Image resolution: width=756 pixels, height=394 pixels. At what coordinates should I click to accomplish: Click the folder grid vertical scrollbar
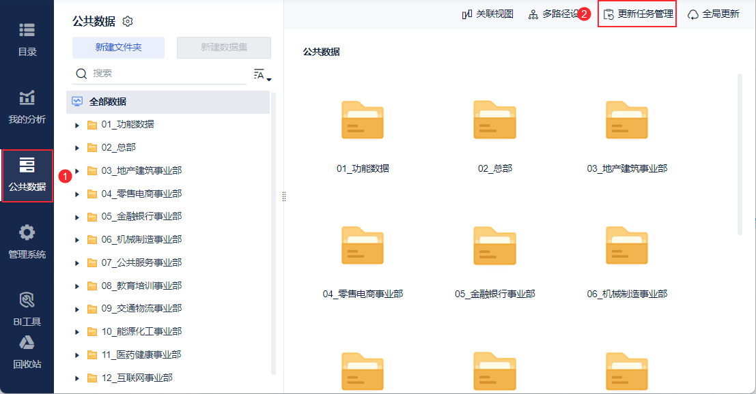point(740,154)
